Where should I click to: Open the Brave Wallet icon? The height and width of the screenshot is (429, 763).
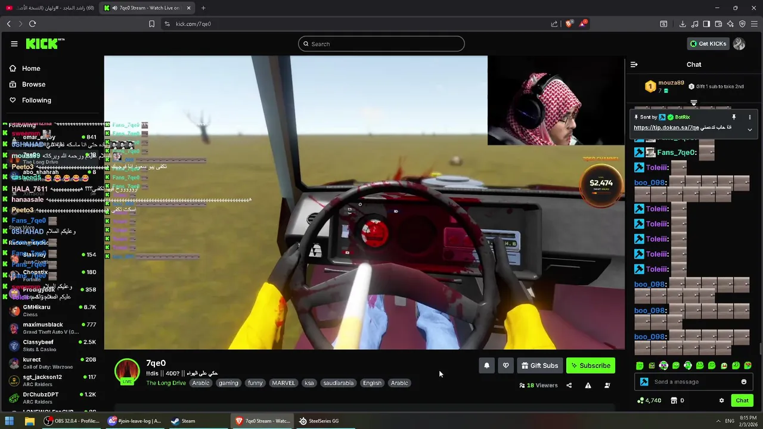(718, 24)
